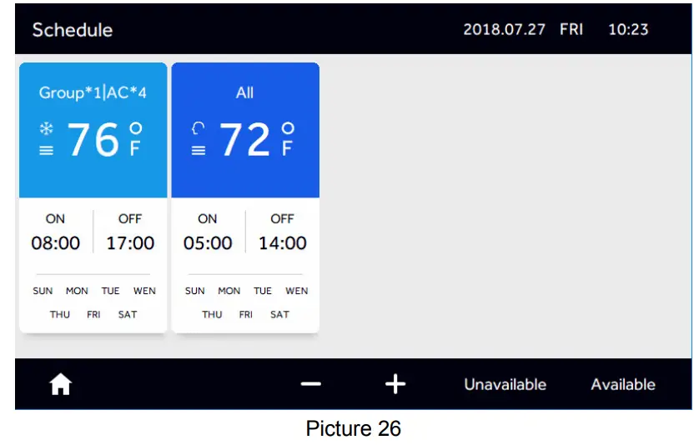The height and width of the screenshot is (445, 699).
Task: Toggle MON on the All schedule
Action: click(x=229, y=291)
